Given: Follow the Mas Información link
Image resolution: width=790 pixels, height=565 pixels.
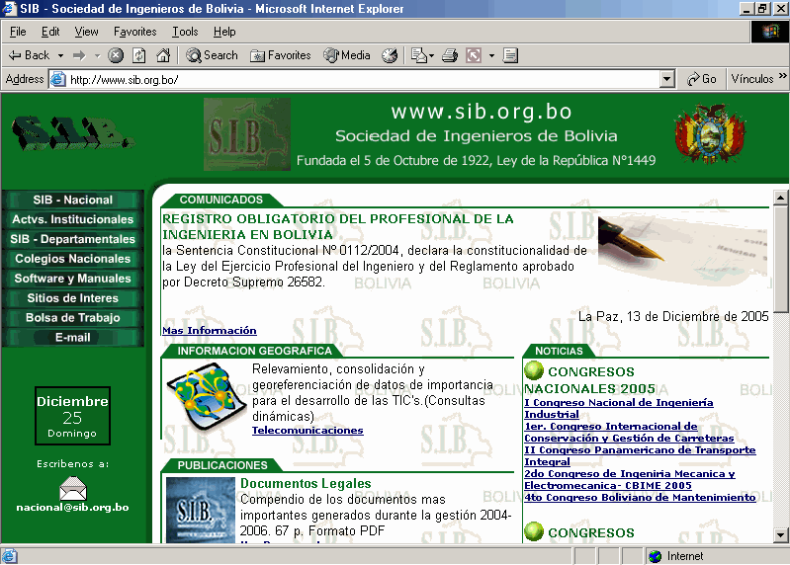Looking at the screenshot, I should tap(209, 330).
